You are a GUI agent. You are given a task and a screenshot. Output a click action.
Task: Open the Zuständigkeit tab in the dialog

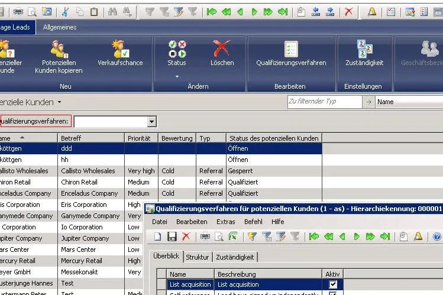235,257
